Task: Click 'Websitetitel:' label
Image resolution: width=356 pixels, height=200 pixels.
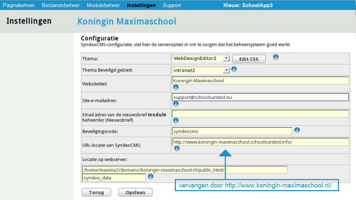Action: click(x=95, y=84)
